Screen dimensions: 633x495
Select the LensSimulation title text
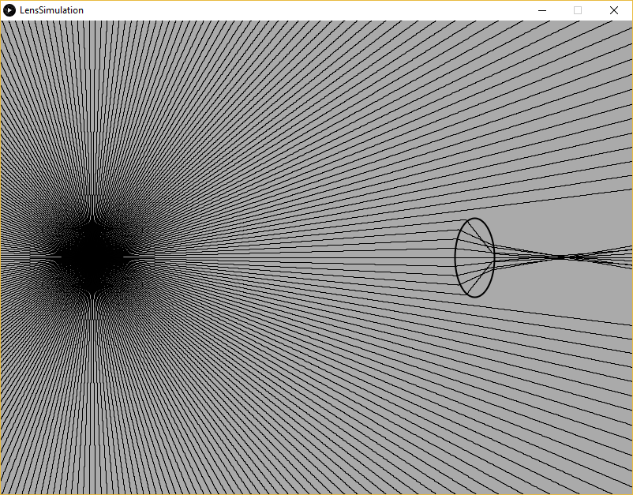click(51, 10)
